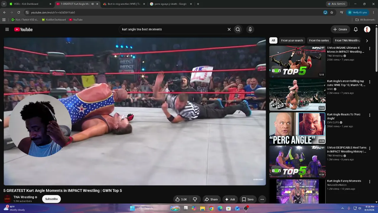Open options for Kurt Angle Funny Moments
Image resolution: width=378 pixels, height=213 pixels.
tap(369, 182)
